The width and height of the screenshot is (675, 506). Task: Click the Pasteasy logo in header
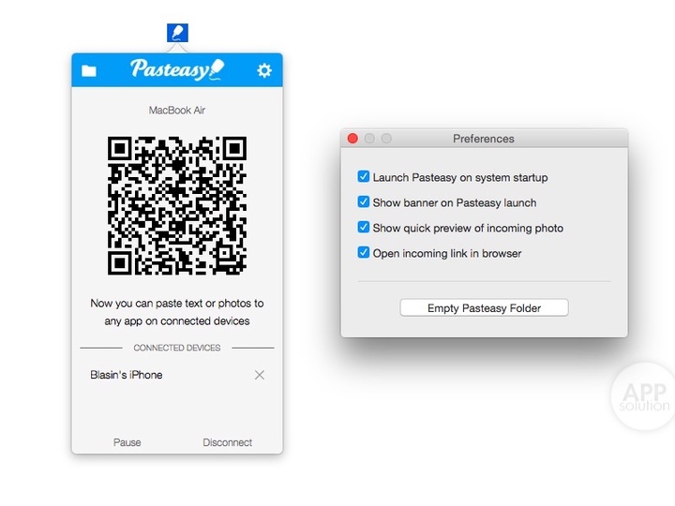[x=177, y=69]
